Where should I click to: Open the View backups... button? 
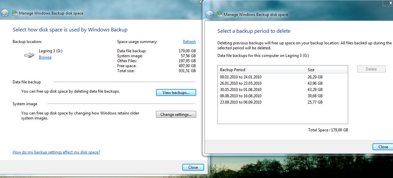pos(176,93)
